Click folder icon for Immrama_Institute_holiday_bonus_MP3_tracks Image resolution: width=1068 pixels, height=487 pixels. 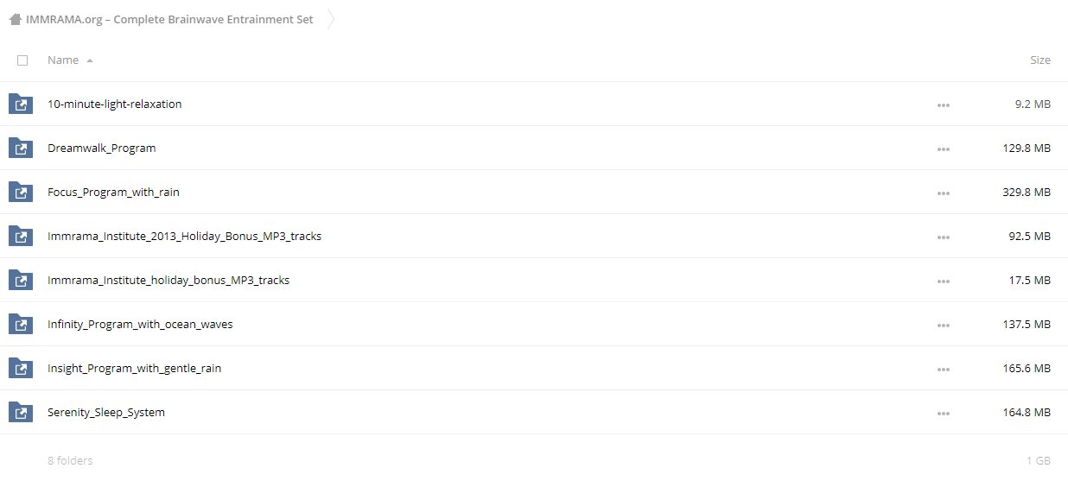point(21,281)
